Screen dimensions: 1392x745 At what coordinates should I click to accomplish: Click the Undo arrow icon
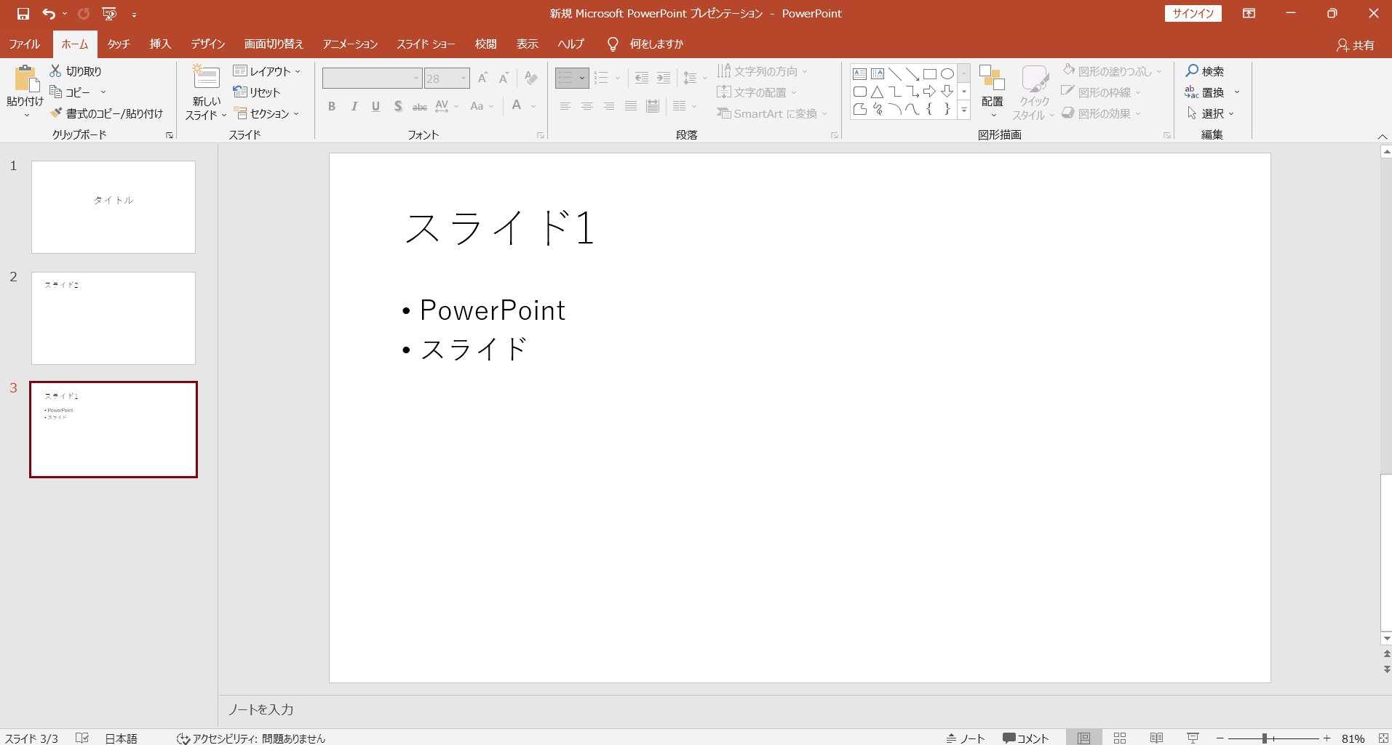49,14
